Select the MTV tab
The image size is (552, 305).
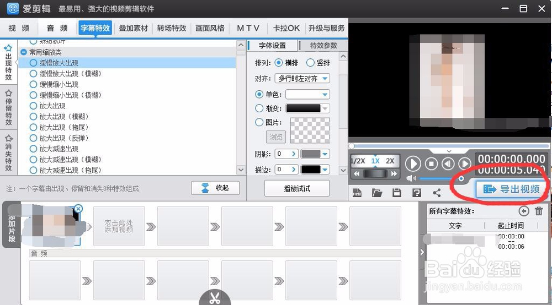click(248, 28)
